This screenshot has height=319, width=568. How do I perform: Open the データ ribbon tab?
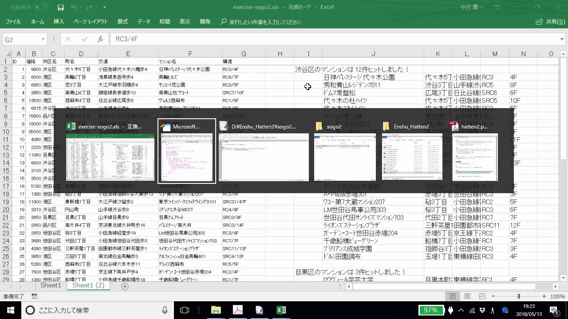click(x=143, y=22)
